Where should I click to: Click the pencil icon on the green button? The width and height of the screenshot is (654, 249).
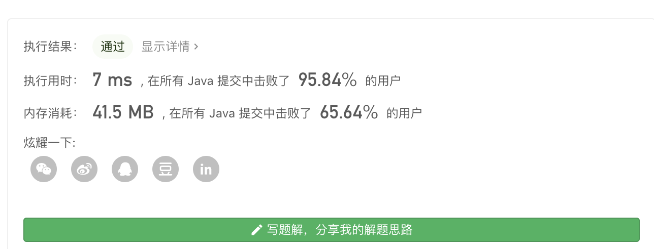[256, 230]
